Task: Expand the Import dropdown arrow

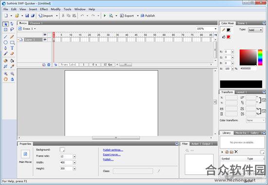Action: [x=57, y=16]
